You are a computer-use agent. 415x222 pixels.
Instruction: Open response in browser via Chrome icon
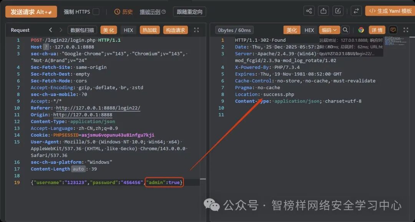361,30
